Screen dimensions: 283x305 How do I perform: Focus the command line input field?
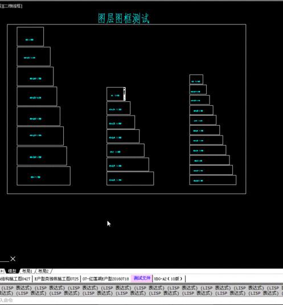point(141,300)
